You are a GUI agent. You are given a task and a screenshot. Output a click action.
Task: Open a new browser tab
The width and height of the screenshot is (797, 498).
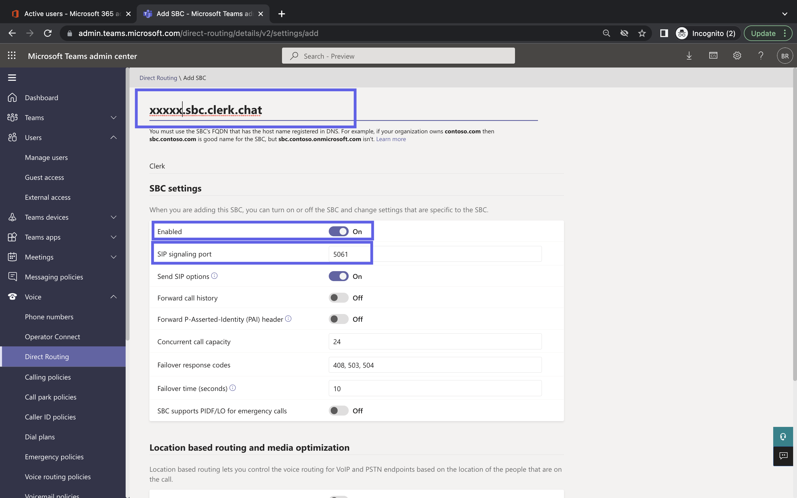coord(282,14)
